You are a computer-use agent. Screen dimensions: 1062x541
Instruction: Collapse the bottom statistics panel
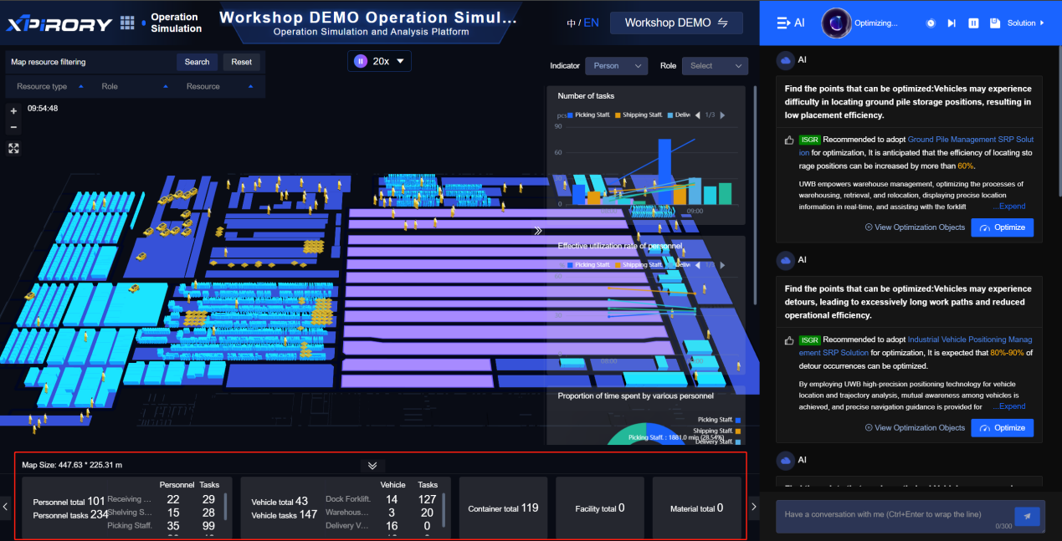[372, 466]
